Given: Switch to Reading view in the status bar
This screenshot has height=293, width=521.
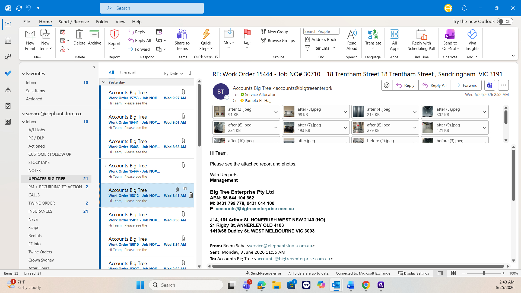Looking at the screenshot, I should point(453,273).
